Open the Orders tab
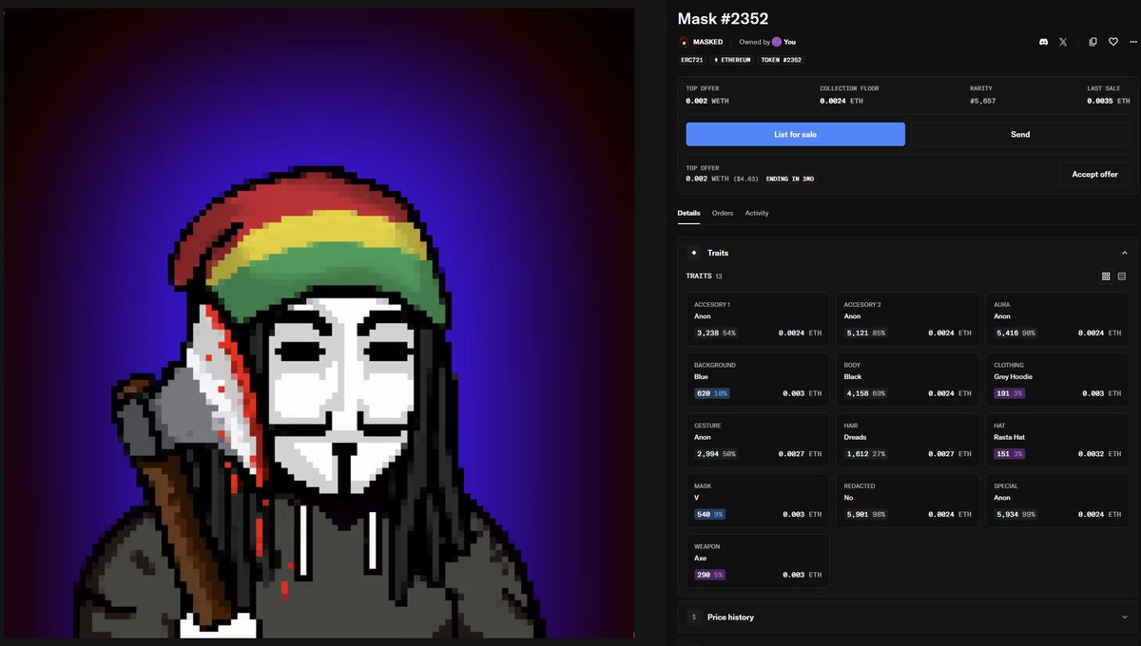Image resolution: width=1141 pixels, height=646 pixels. [723, 213]
